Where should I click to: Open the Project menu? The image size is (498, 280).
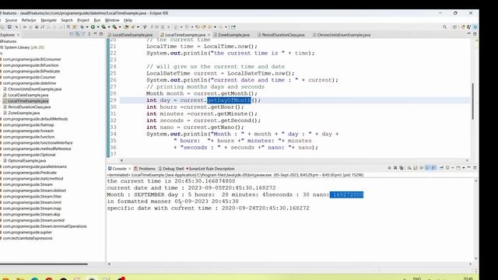83,20
